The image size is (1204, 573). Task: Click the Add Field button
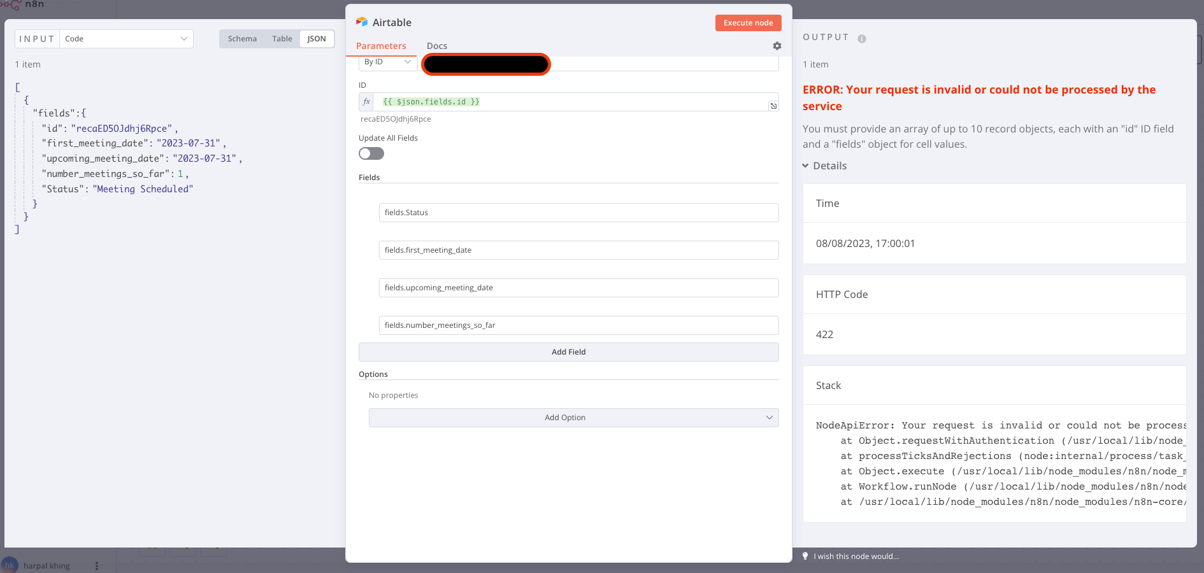(569, 352)
